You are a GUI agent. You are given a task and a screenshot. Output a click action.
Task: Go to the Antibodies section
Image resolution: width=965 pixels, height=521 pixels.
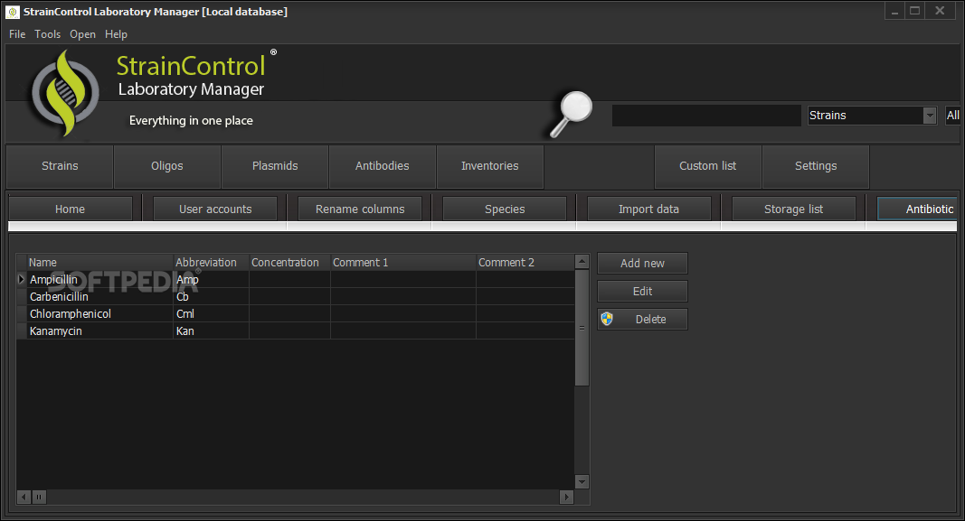[383, 166]
